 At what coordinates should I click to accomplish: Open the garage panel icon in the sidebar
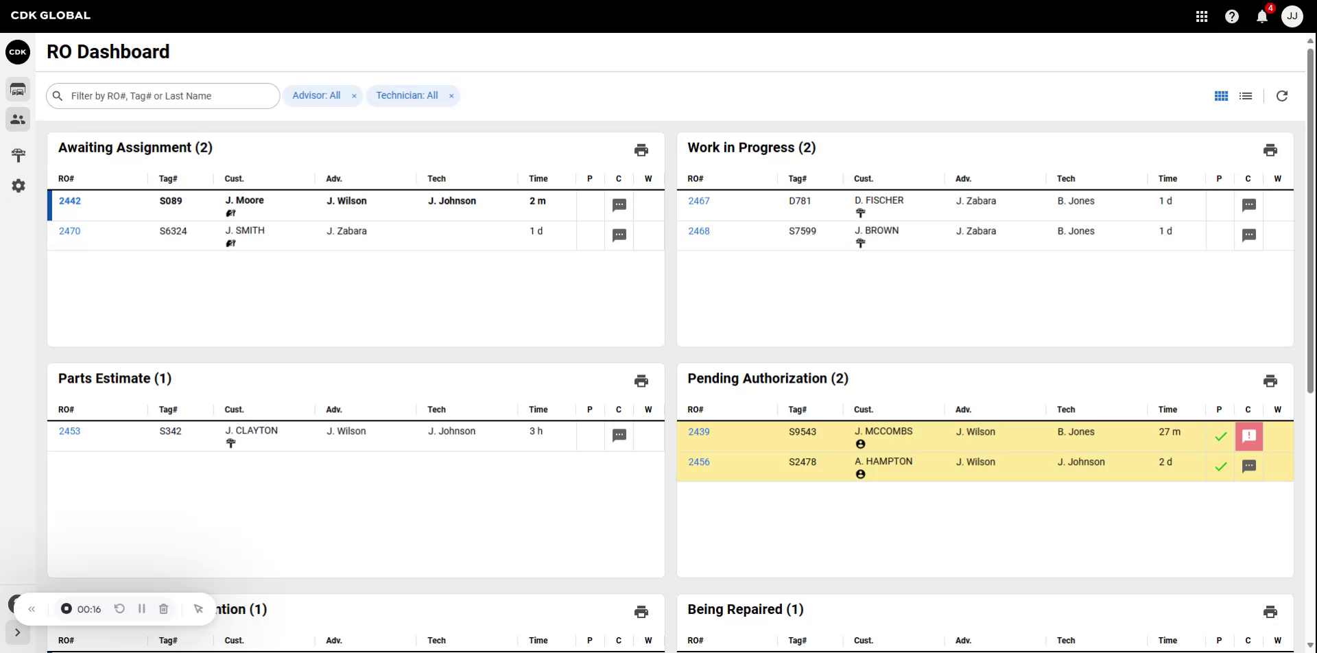pyautogui.click(x=18, y=89)
